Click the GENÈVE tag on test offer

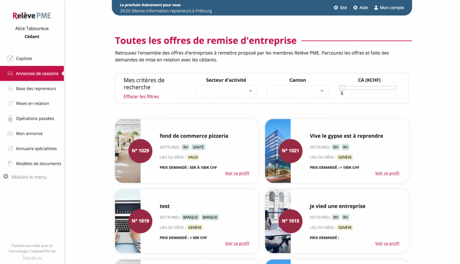click(x=195, y=227)
